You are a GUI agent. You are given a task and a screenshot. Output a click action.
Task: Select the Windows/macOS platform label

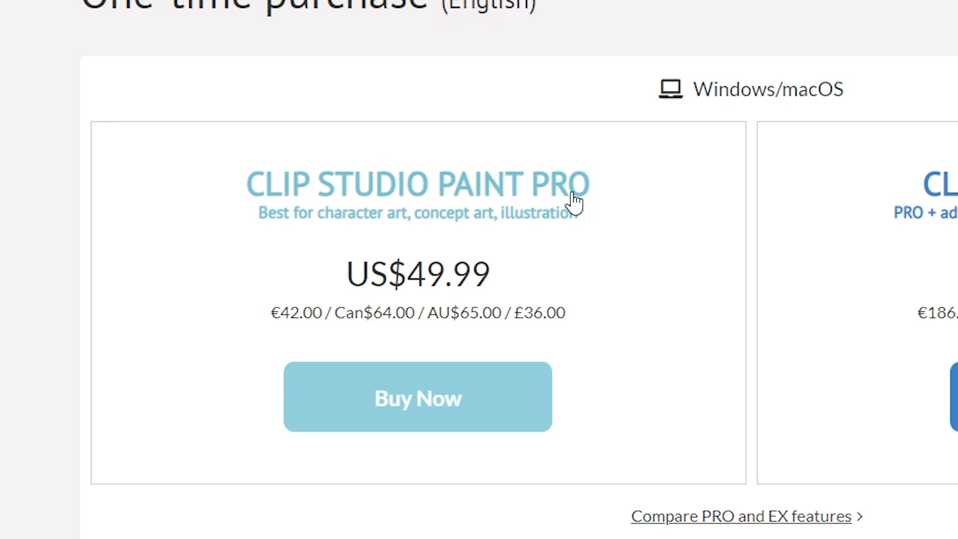768,89
